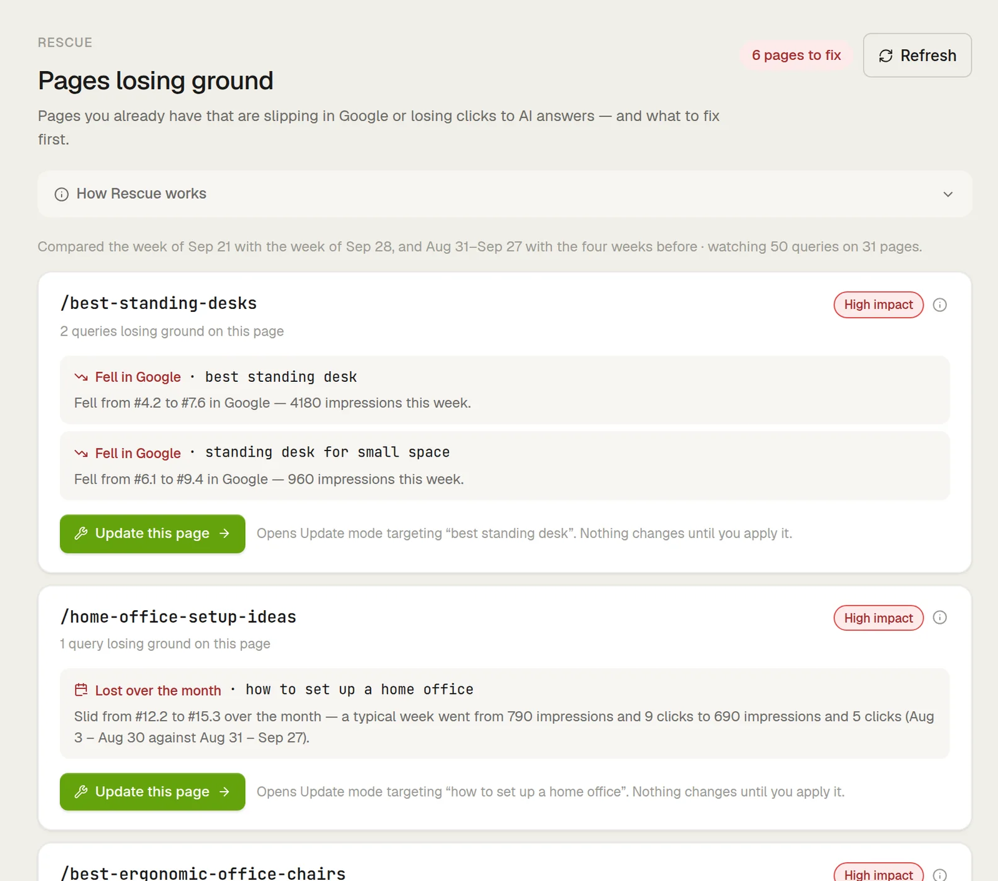The image size is (998, 881).
Task: Open info icon for /best-ergonomic-office-chairs
Action: coord(939,875)
